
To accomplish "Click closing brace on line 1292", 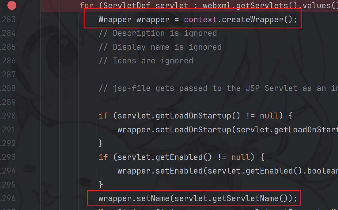I will 101,143.
